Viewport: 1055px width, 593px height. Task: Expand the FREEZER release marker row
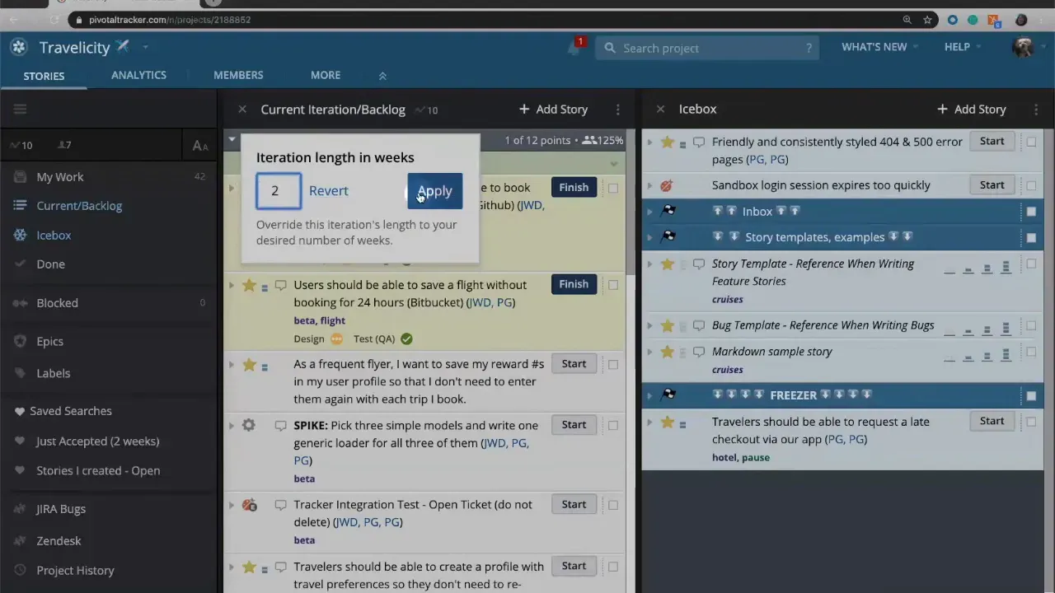(x=649, y=395)
